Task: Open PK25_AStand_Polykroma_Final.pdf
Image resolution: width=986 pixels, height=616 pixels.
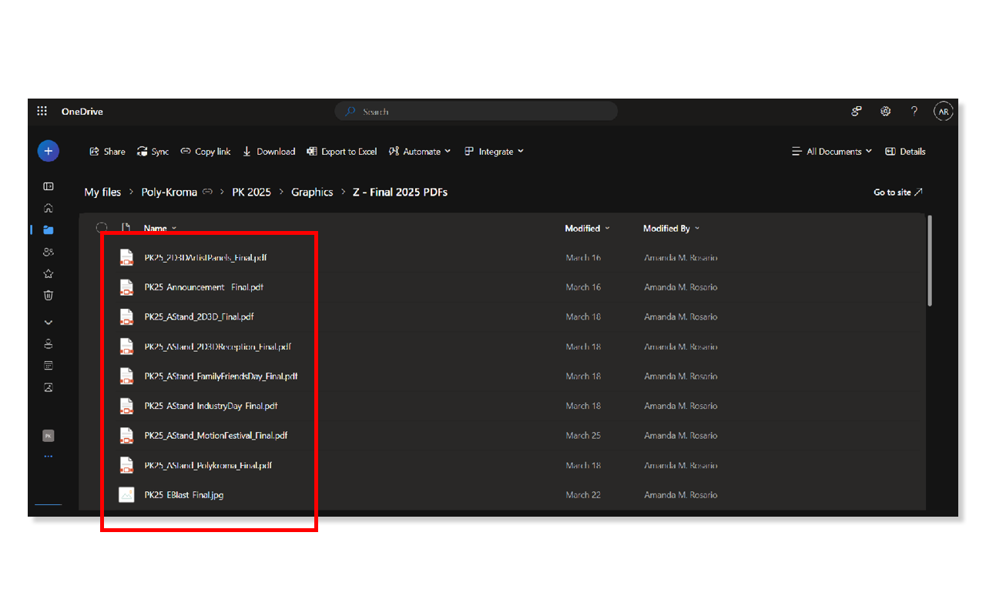Action: (208, 465)
